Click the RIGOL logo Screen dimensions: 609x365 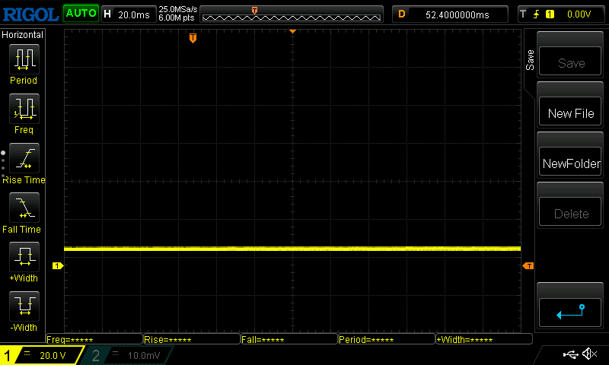pyautogui.click(x=30, y=14)
